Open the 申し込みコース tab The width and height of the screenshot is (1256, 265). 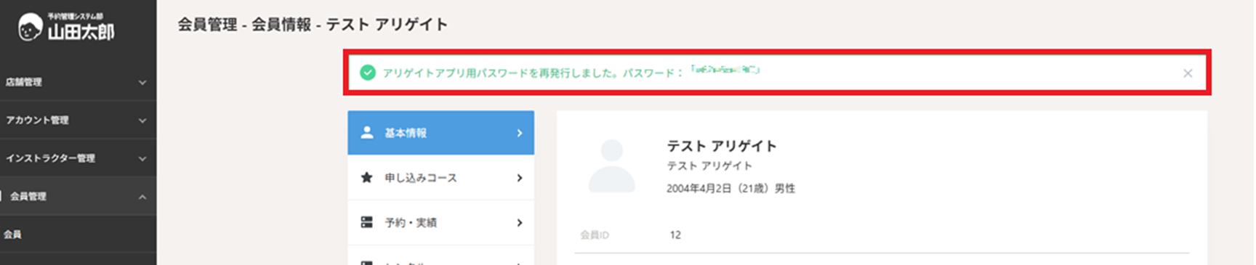(440, 178)
